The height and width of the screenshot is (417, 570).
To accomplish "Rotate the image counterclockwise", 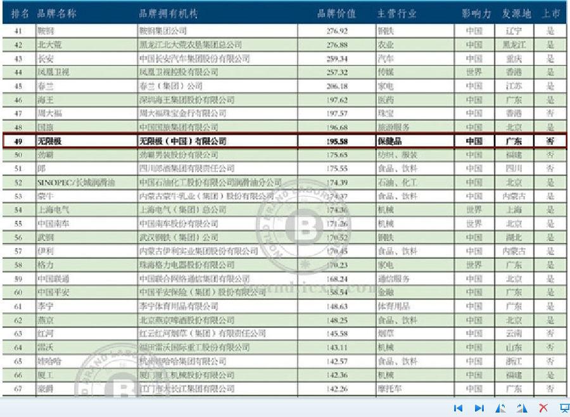I will click(500, 408).
